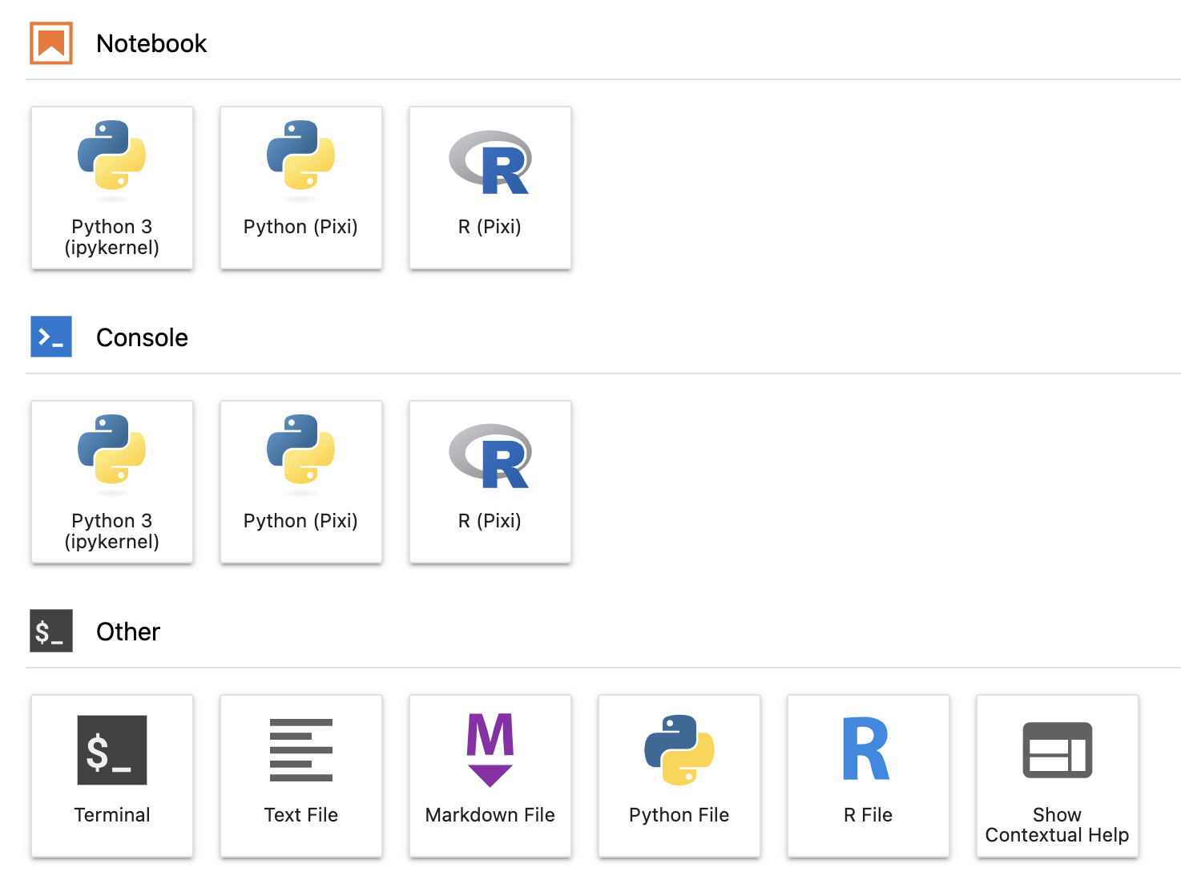Click the Markdown File card label
This screenshot has height=880, width=1181.
(x=490, y=815)
